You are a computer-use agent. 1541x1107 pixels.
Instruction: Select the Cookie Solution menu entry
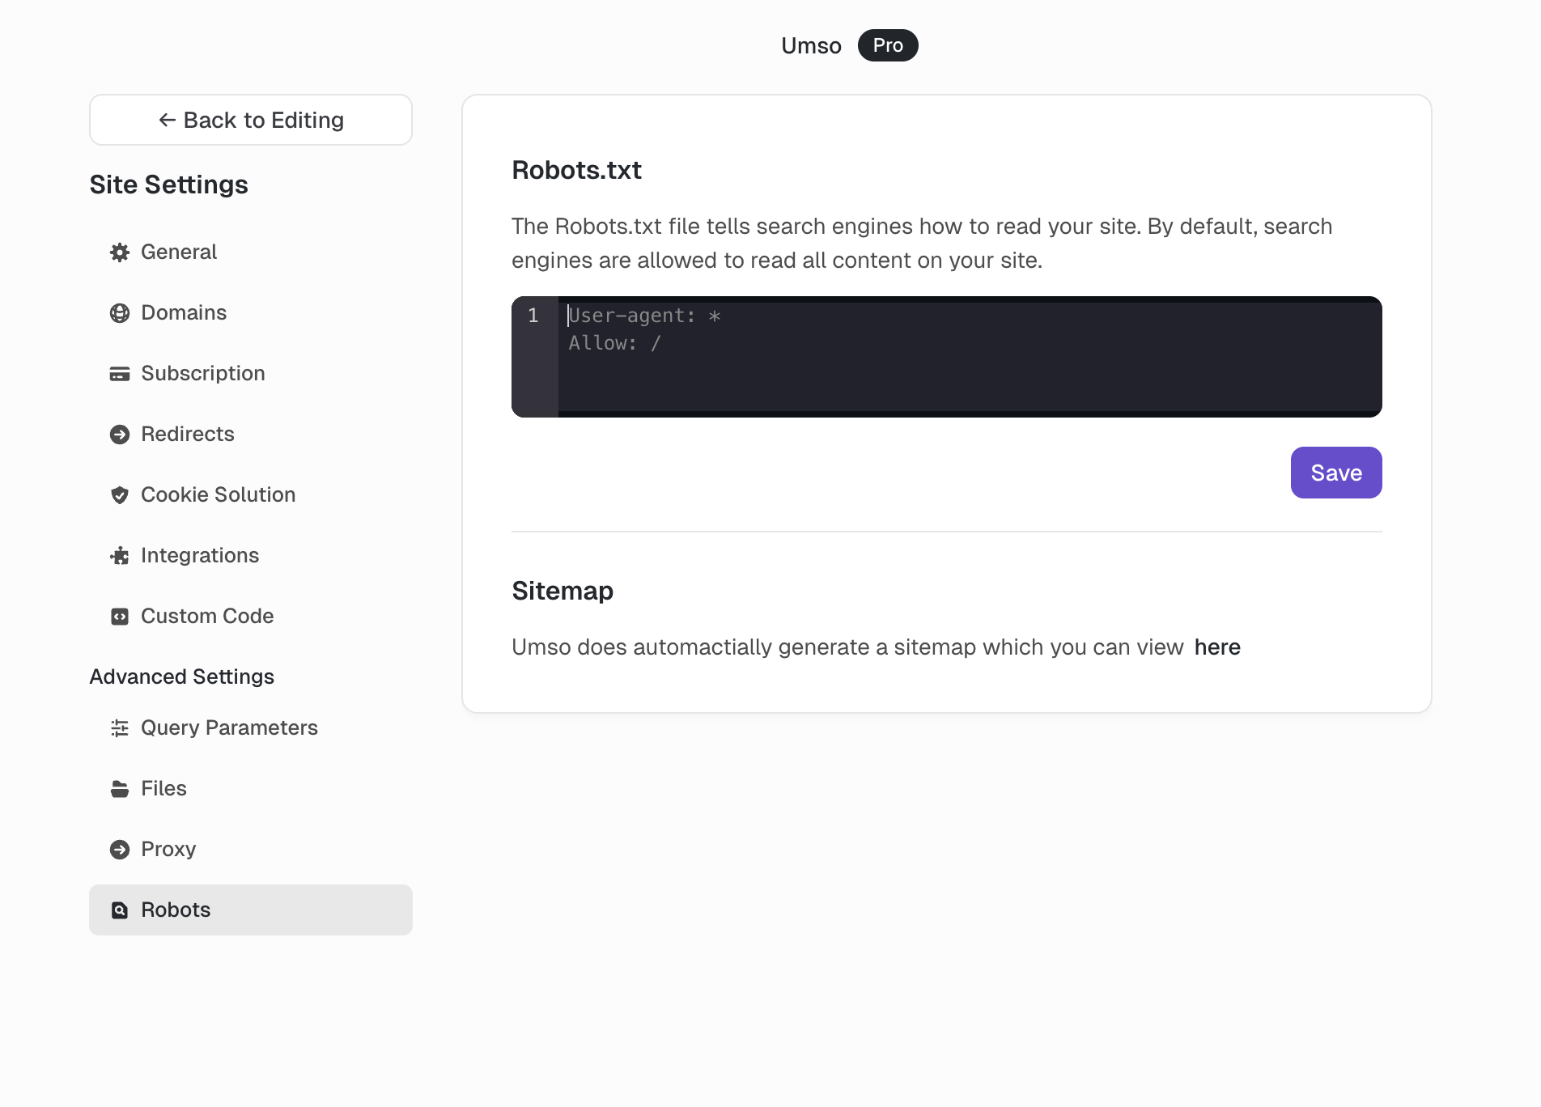[x=218, y=495]
